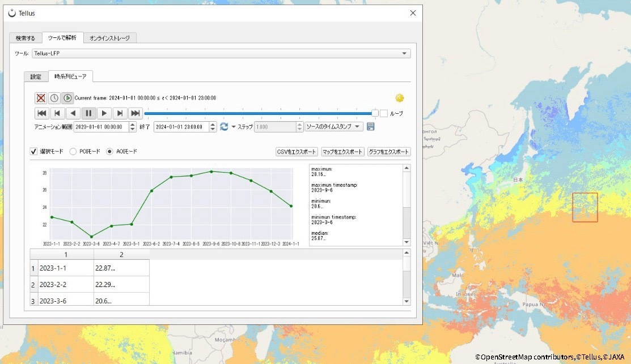Viewport: 631px width, 364px height.
Task: Click the CSVをエクスポート button
Action: 296,152
